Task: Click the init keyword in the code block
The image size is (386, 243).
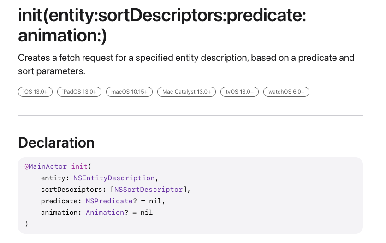Action: [79, 166]
